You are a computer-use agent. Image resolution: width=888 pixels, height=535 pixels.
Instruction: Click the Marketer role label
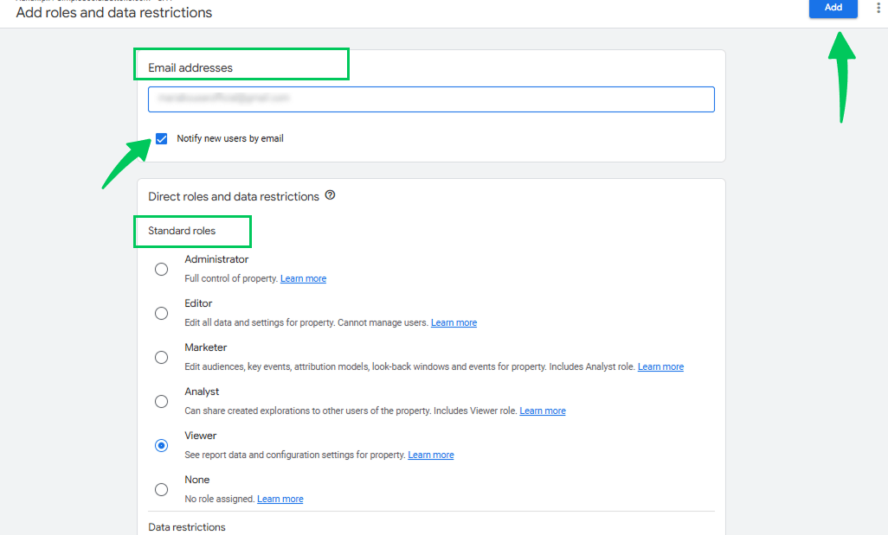coord(206,347)
